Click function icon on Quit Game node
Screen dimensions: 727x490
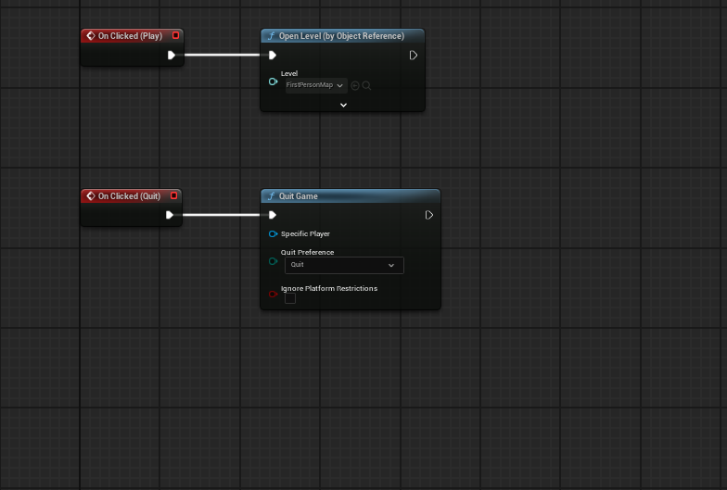tap(271, 196)
